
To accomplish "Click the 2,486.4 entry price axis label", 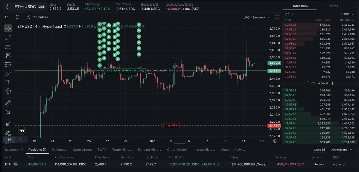I will (x=275, y=71).
